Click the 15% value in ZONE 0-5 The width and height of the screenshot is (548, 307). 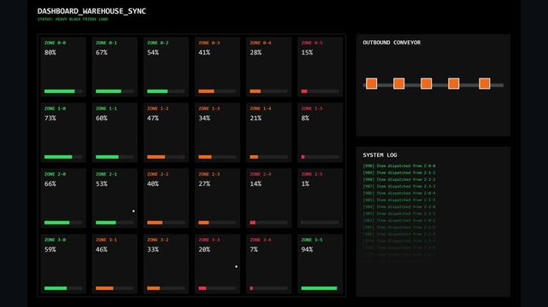[x=307, y=53]
